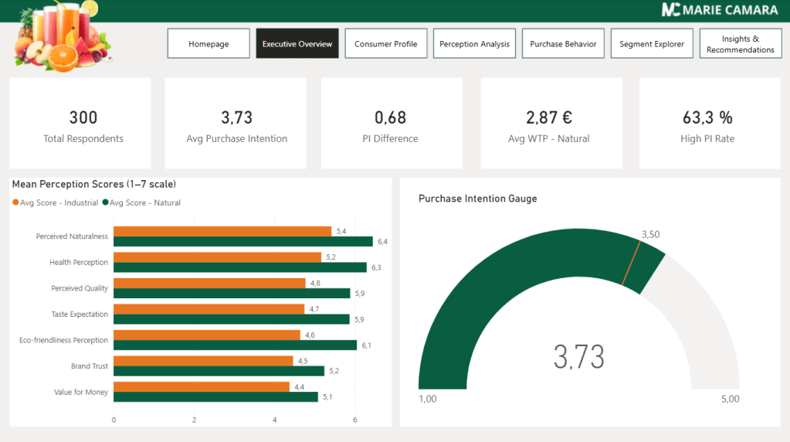Click the PI Difference 0,68 card
Image resolution: width=790 pixels, height=442 pixels.
pyautogui.click(x=391, y=124)
